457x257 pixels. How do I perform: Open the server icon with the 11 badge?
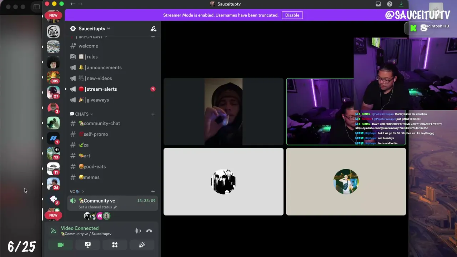coord(53,168)
